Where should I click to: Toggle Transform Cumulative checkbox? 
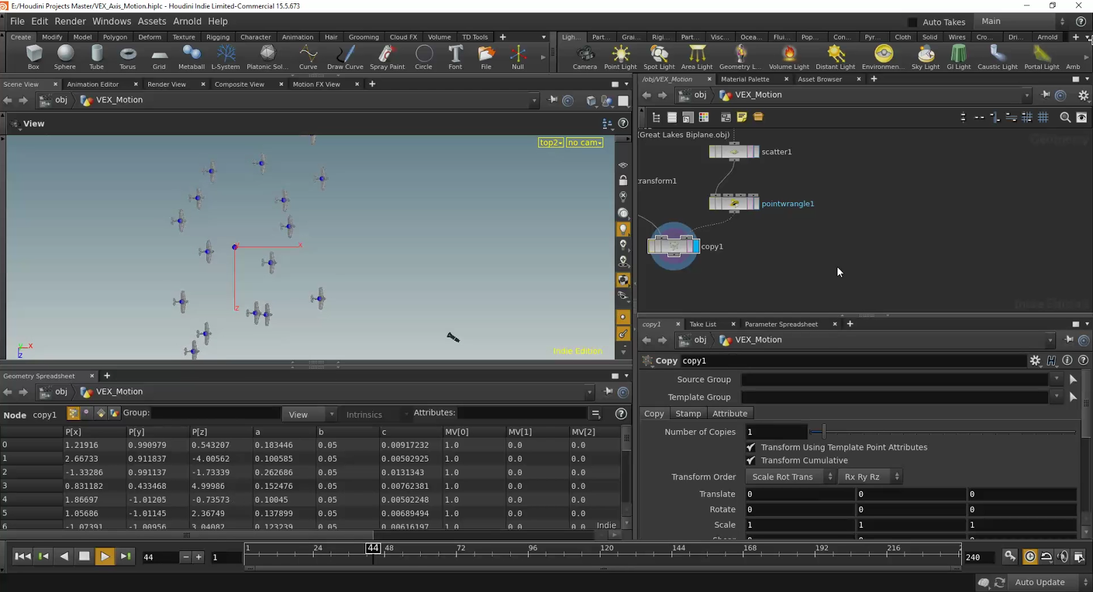tap(751, 460)
